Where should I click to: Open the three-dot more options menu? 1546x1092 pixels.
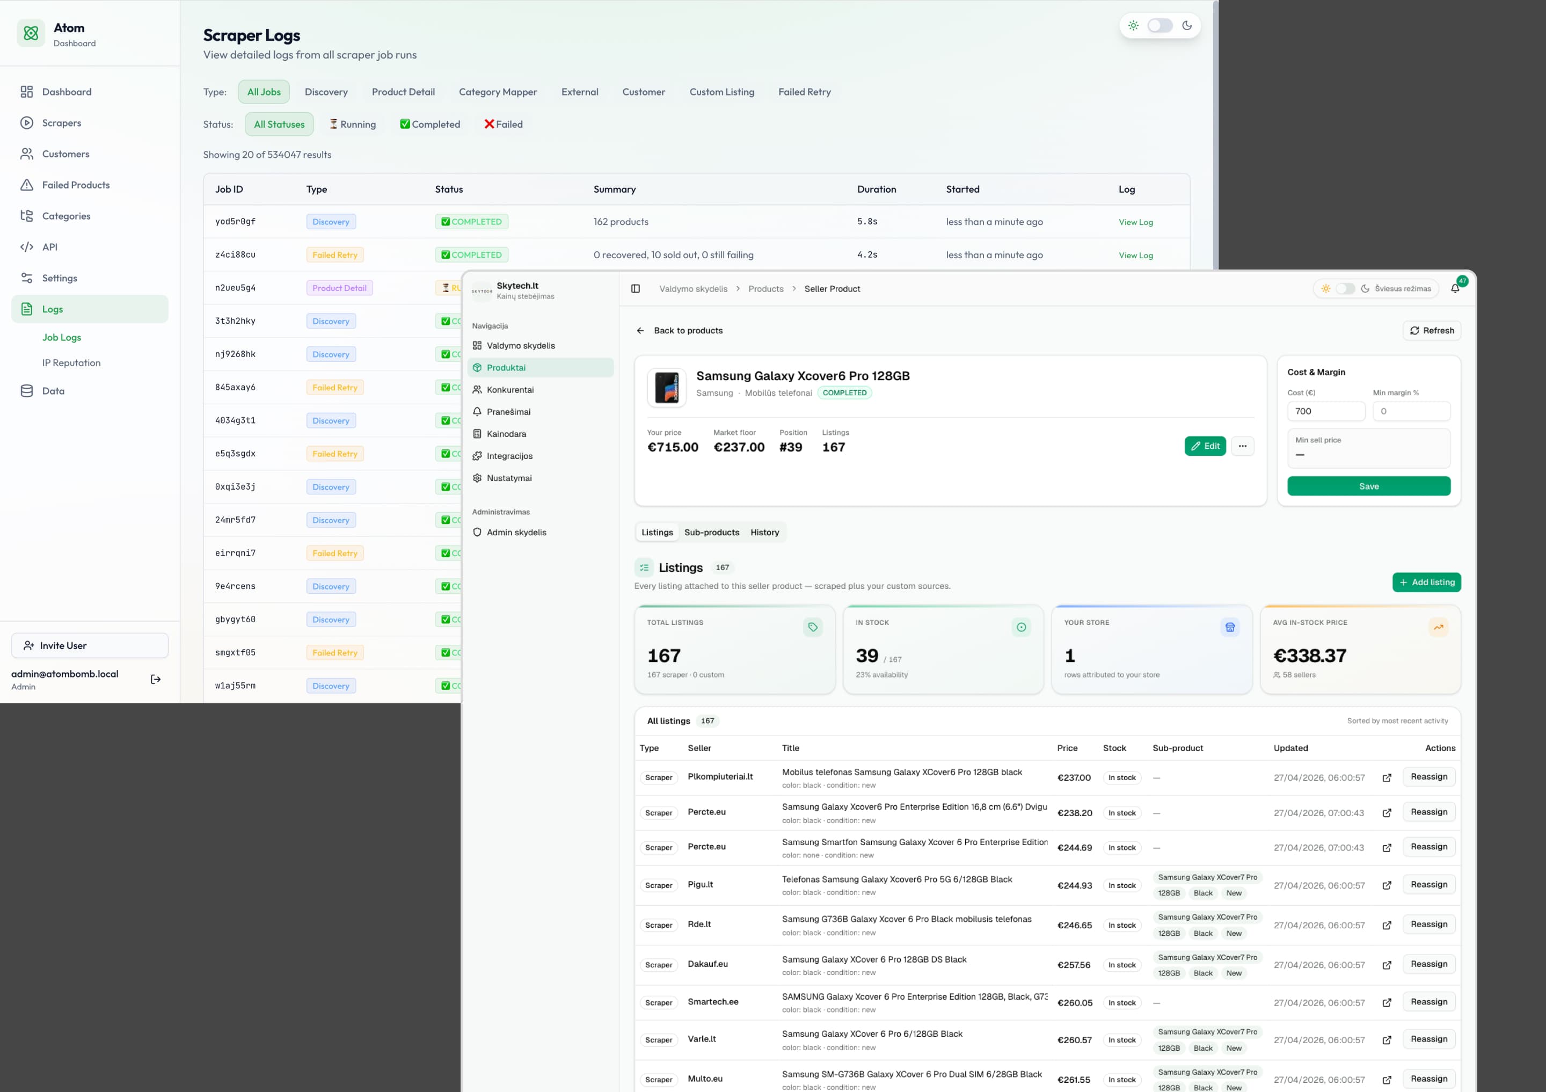(1242, 446)
